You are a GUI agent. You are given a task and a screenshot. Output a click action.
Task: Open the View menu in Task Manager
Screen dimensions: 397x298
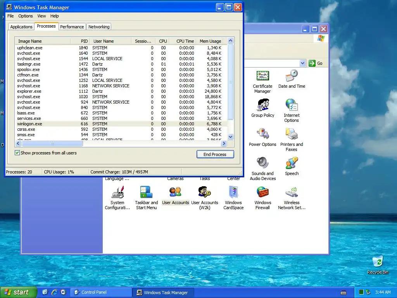click(41, 16)
